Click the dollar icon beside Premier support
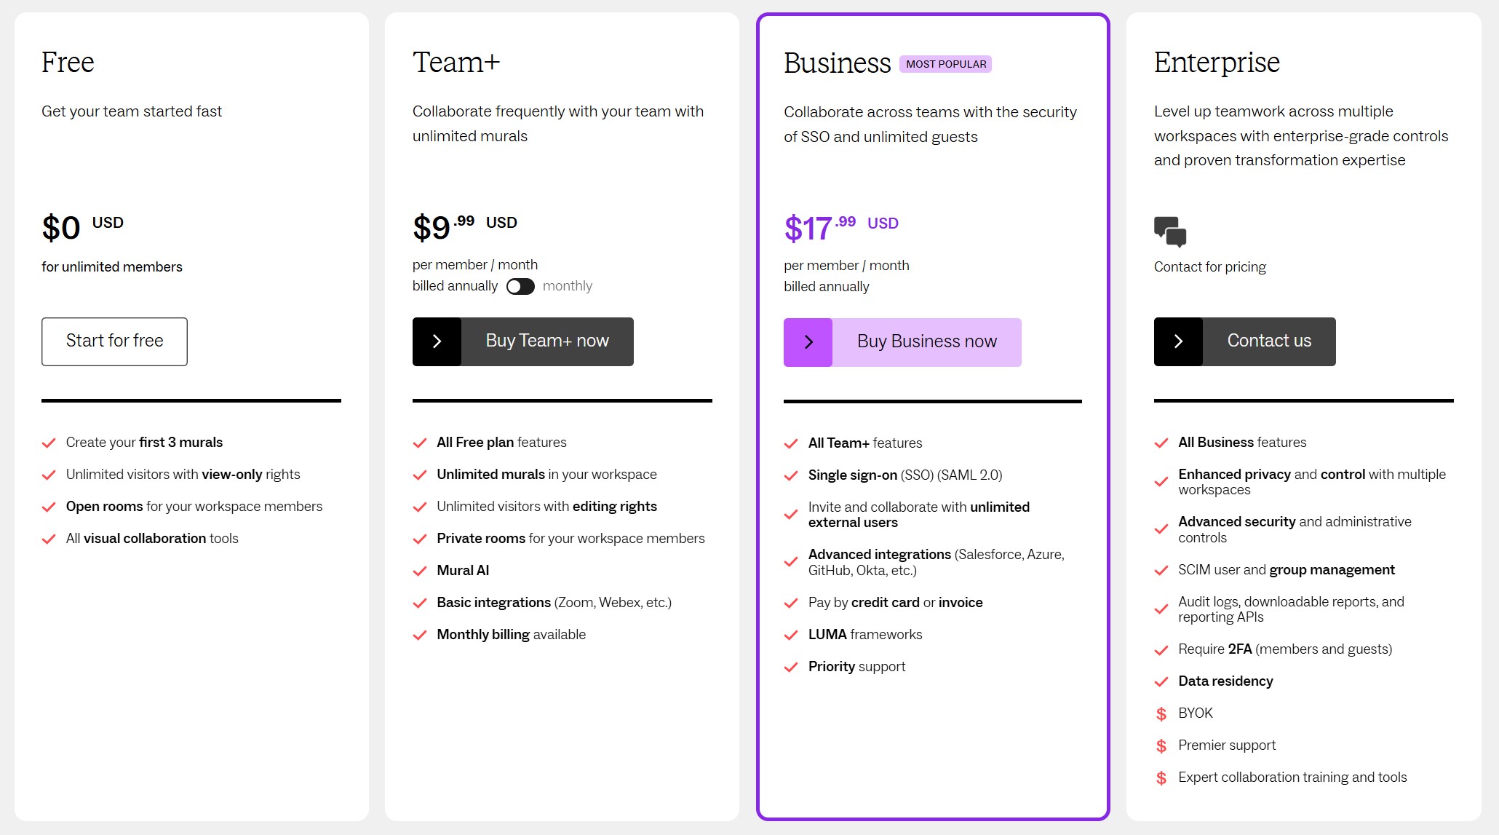The width and height of the screenshot is (1499, 835). (1161, 745)
